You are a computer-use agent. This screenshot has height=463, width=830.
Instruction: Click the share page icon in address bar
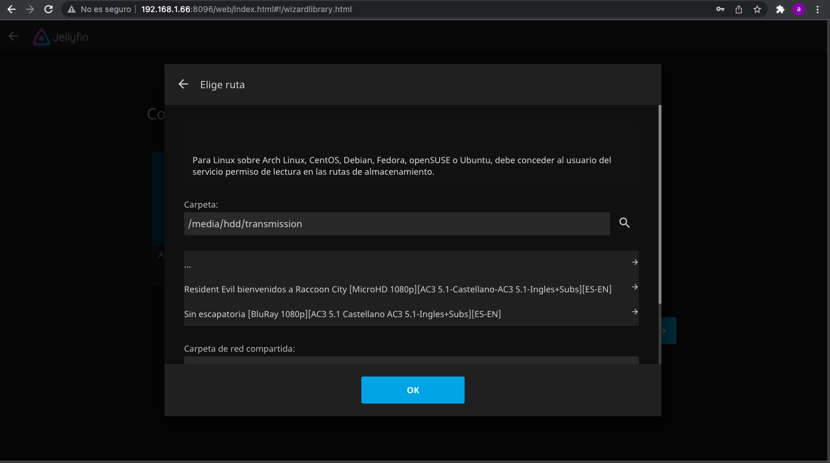pyautogui.click(x=738, y=9)
